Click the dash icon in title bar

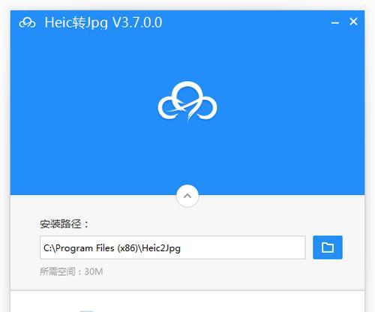point(335,23)
